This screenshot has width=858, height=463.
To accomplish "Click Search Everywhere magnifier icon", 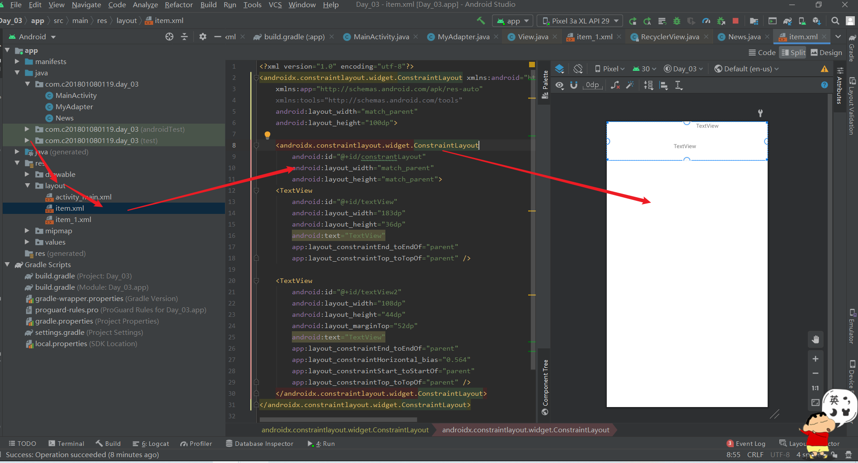I will 835,21.
